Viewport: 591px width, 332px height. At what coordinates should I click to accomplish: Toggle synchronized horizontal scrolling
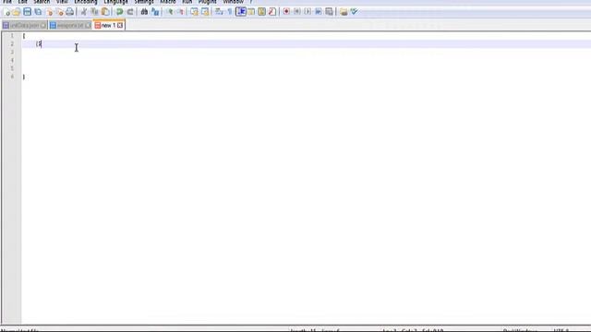coord(205,12)
